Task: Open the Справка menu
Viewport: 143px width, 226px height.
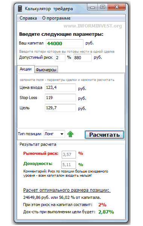Action: [x=28, y=18]
